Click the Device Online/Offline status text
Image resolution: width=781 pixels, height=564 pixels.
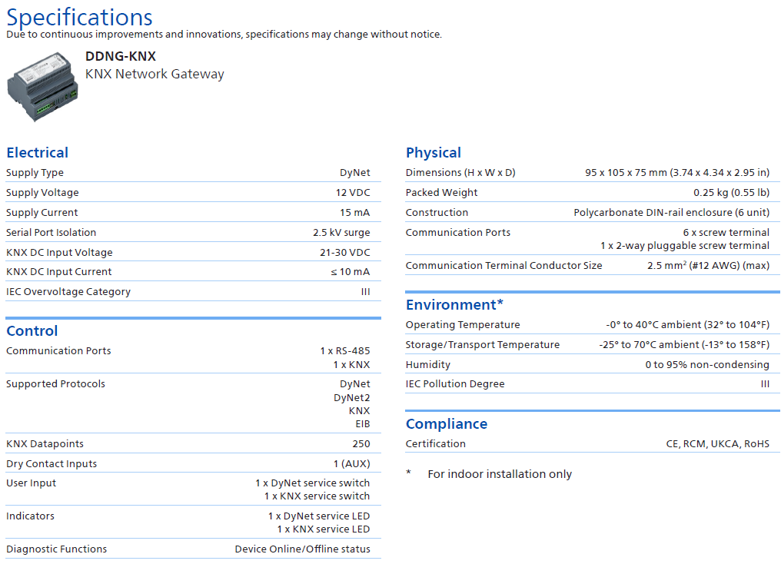302,549
